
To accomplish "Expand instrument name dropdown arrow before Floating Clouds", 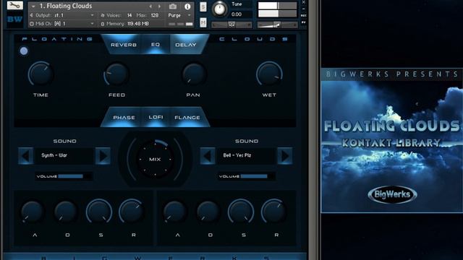I will (x=33, y=6).
